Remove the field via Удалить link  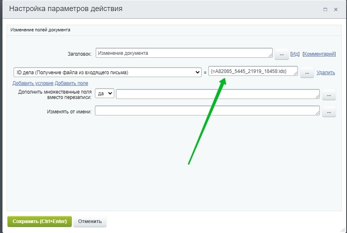pos(326,73)
